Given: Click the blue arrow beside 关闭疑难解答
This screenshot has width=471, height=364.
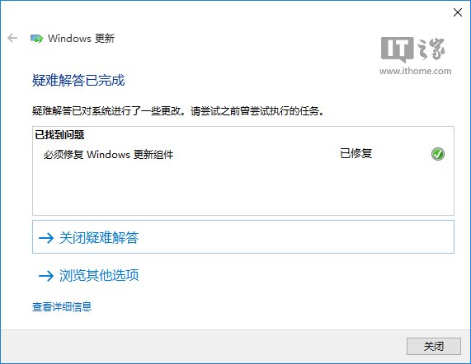Looking at the screenshot, I should [x=46, y=238].
